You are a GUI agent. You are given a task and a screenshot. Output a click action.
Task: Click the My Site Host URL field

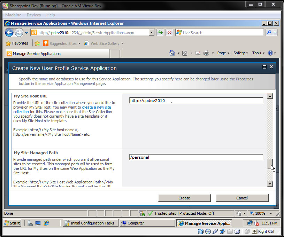[196, 101]
